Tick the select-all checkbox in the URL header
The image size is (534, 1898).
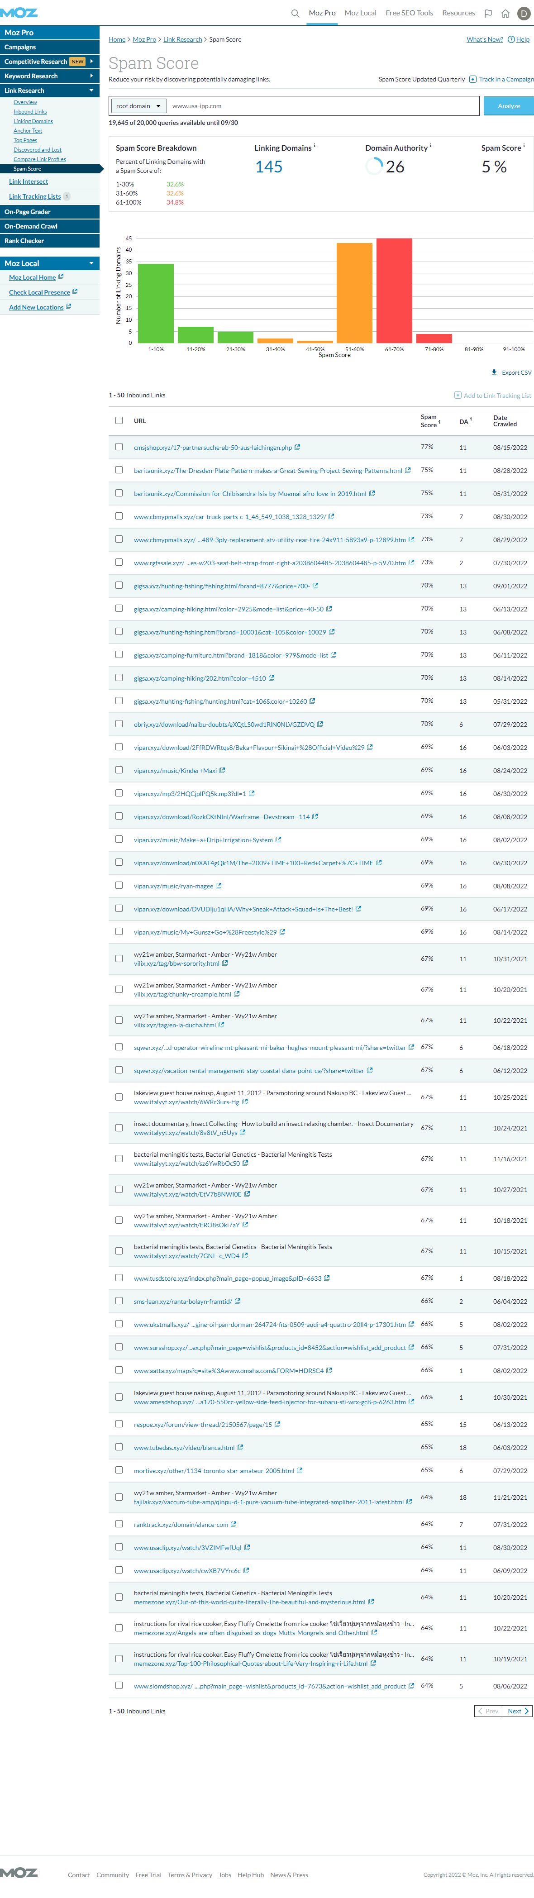[119, 421]
